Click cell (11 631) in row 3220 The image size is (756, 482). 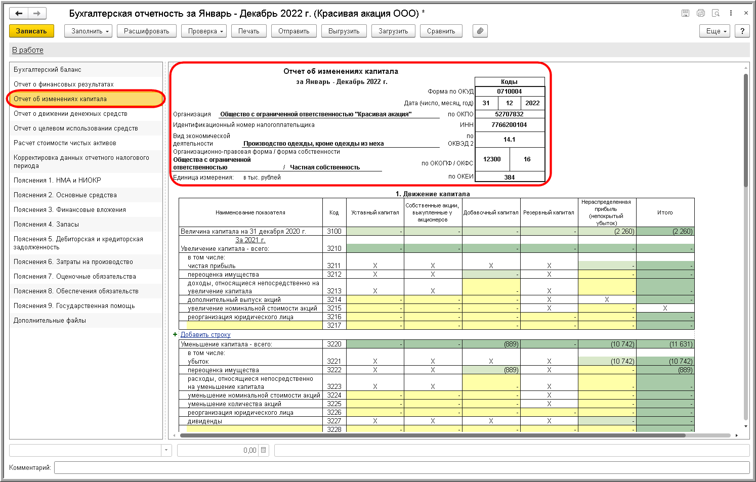(665, 344)
